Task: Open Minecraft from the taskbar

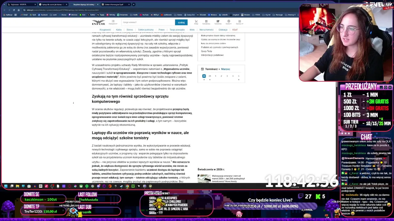Action: point(133,186)
